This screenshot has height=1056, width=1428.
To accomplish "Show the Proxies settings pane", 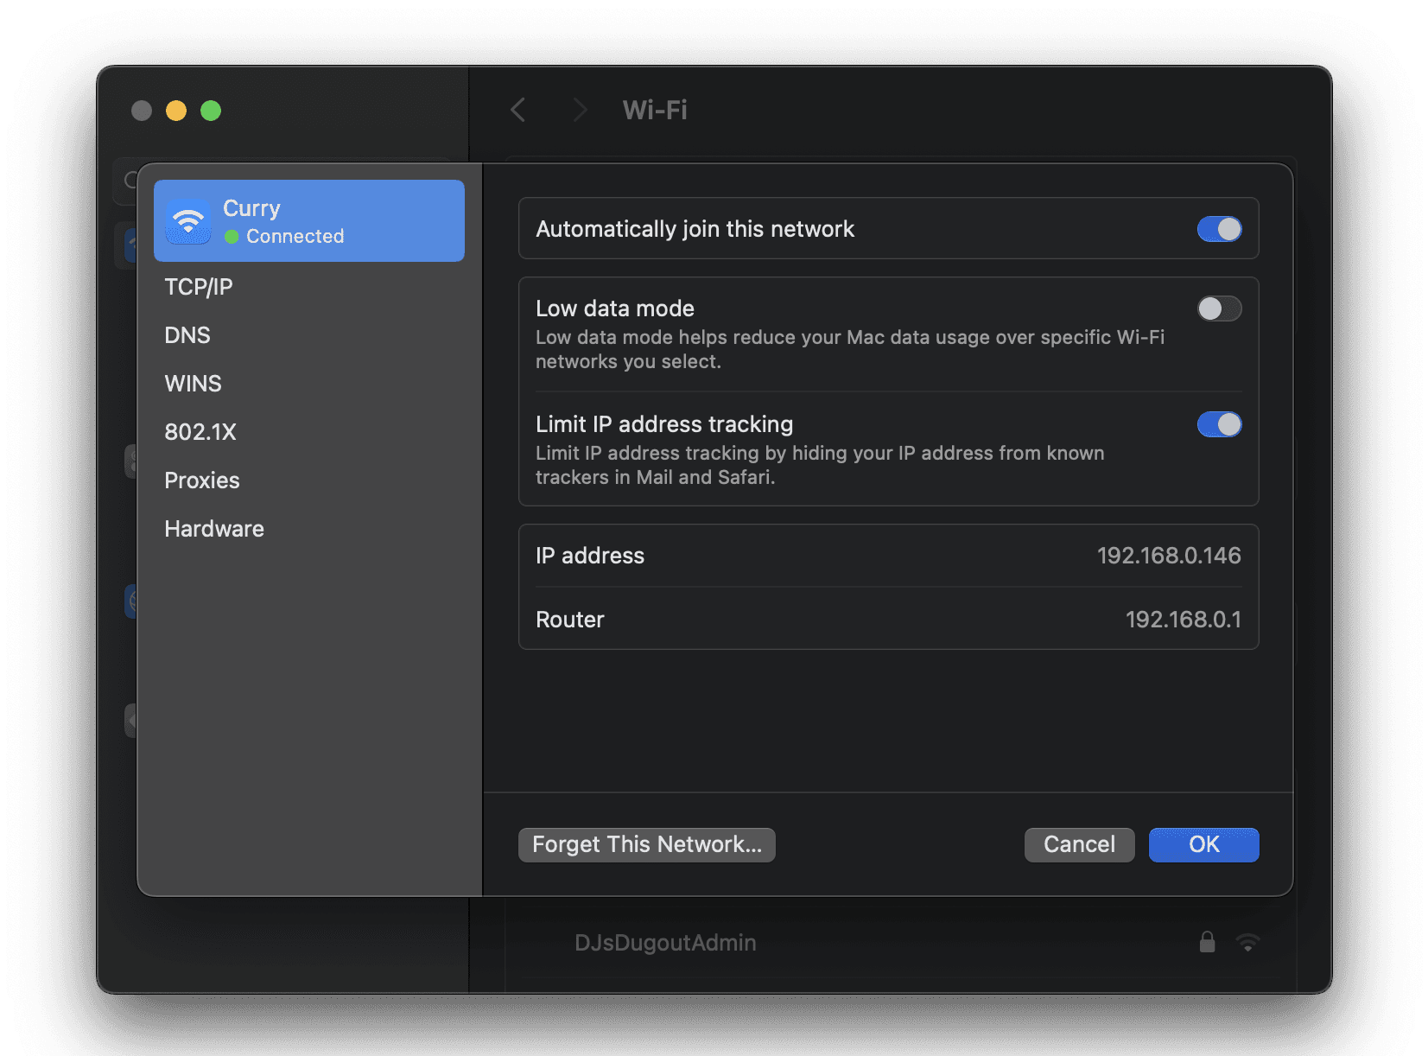I will click(x=202, y=480).
